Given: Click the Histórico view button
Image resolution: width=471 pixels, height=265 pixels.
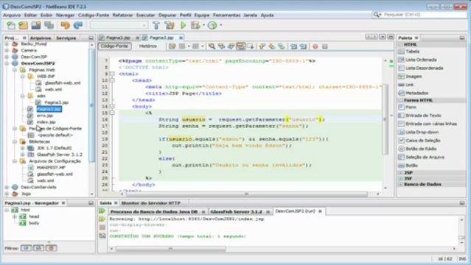Looking at the screenshot, I should pos(148,46).
